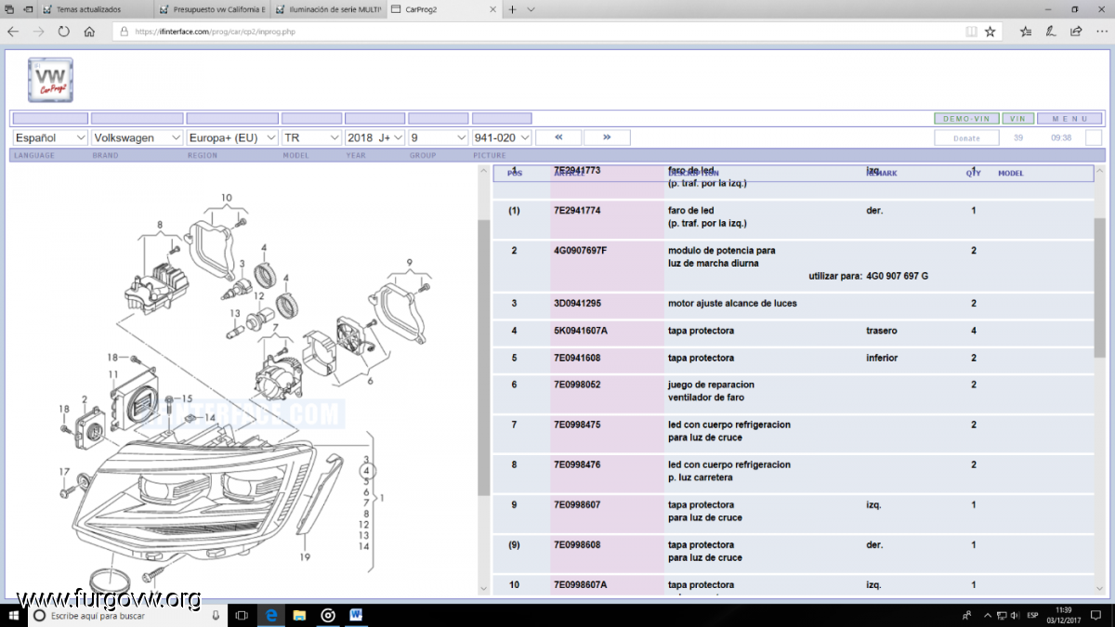1115x627 pixels.
Task: Open the Model dropdown (TR)
Action: pyautogui.click(x=311, y=137)
